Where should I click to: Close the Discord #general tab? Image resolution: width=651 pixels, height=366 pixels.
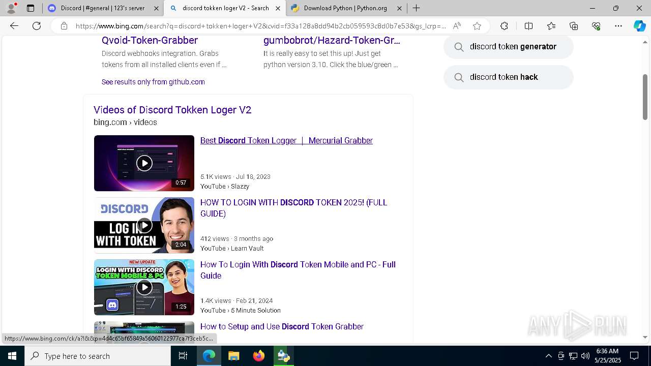click(156, 8)
